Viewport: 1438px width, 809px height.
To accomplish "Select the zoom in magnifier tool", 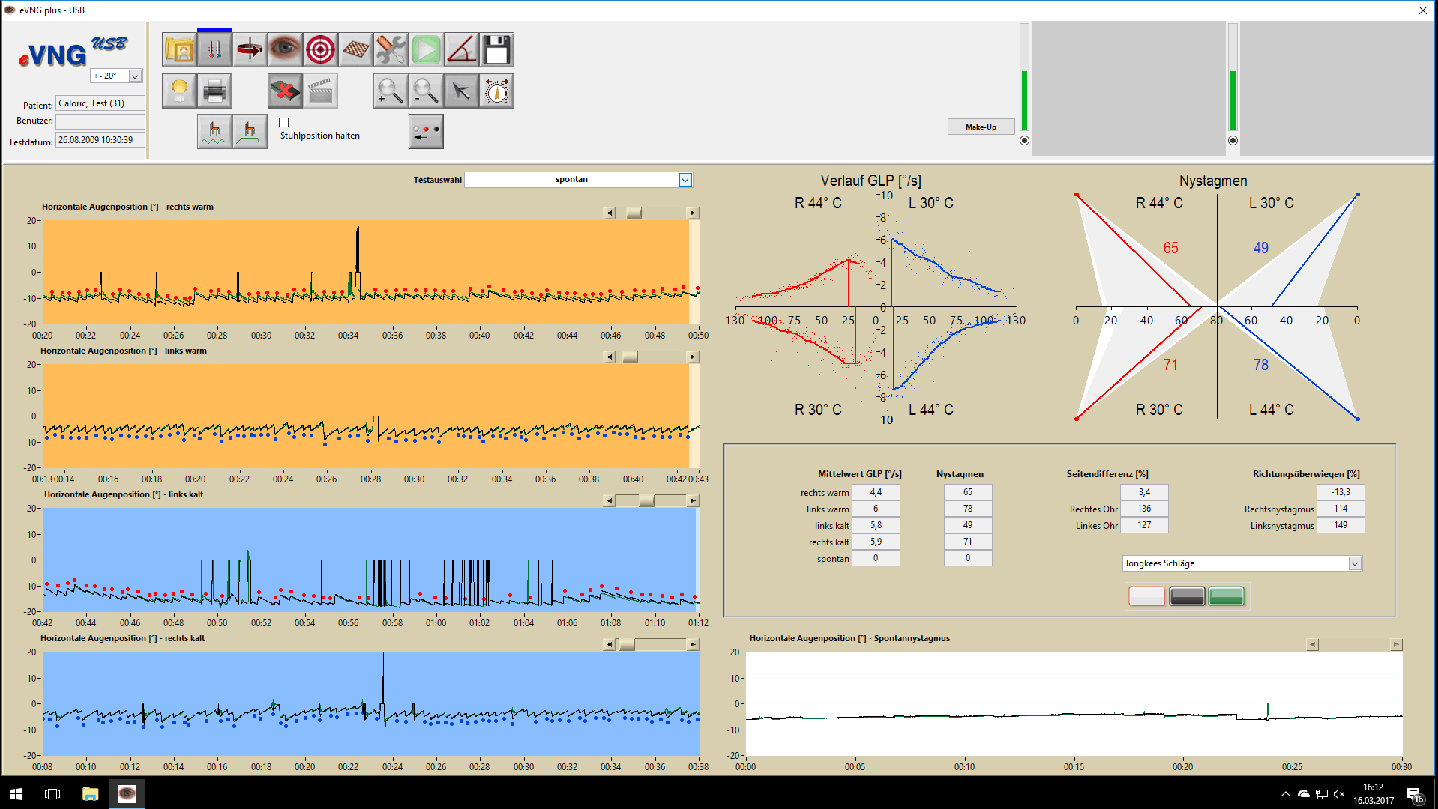I will [x=390, y=91].
